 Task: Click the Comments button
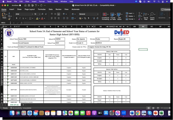(165, 10)
